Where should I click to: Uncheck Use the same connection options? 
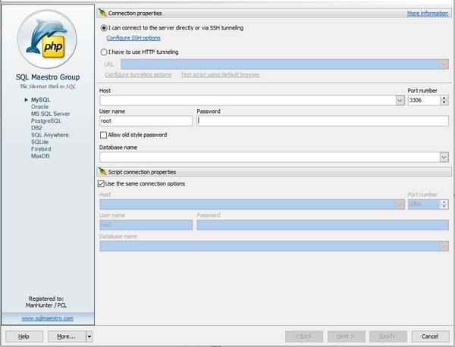(x=101, y=184)
